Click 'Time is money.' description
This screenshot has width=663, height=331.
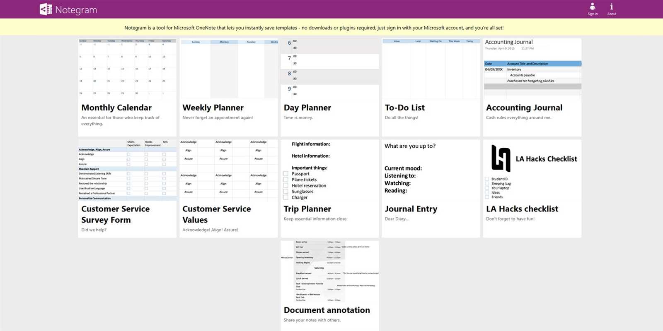[x=298, y=118]
